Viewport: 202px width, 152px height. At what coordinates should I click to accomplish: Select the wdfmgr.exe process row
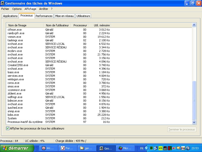pos(59,97)
